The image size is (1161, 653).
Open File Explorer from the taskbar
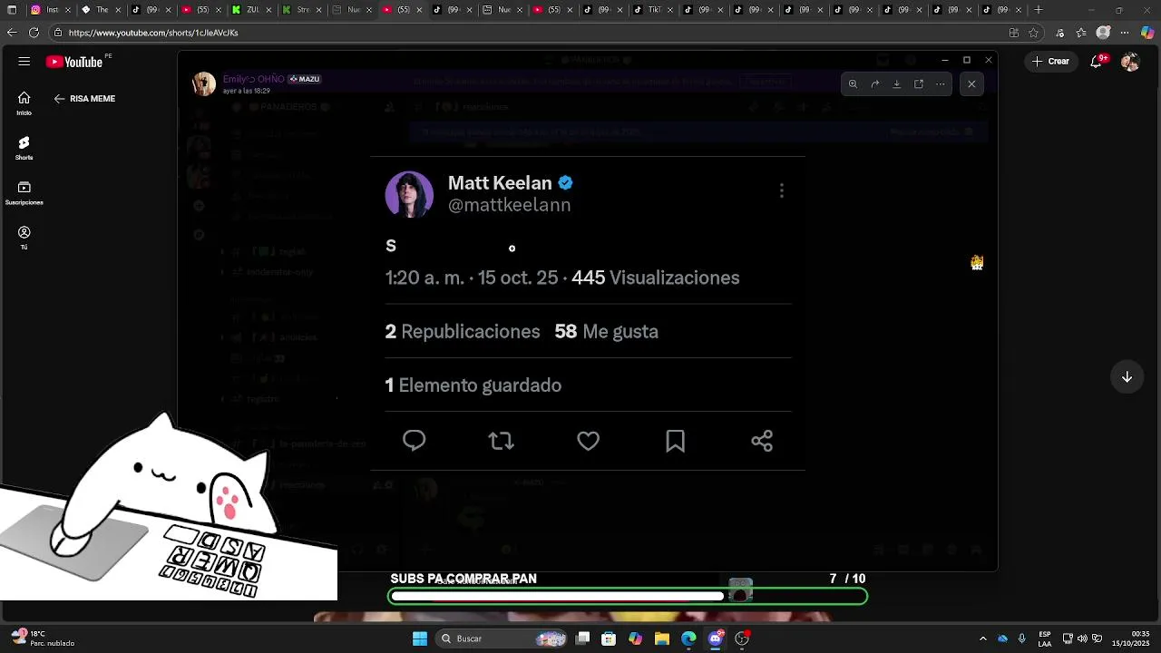(x=662, y=638)
